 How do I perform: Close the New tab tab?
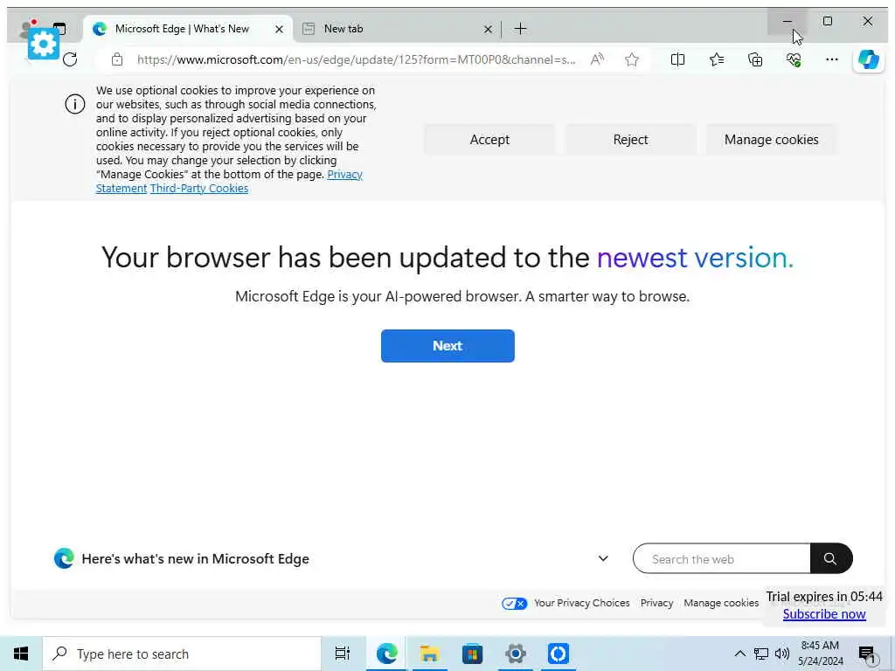[488, 29]
